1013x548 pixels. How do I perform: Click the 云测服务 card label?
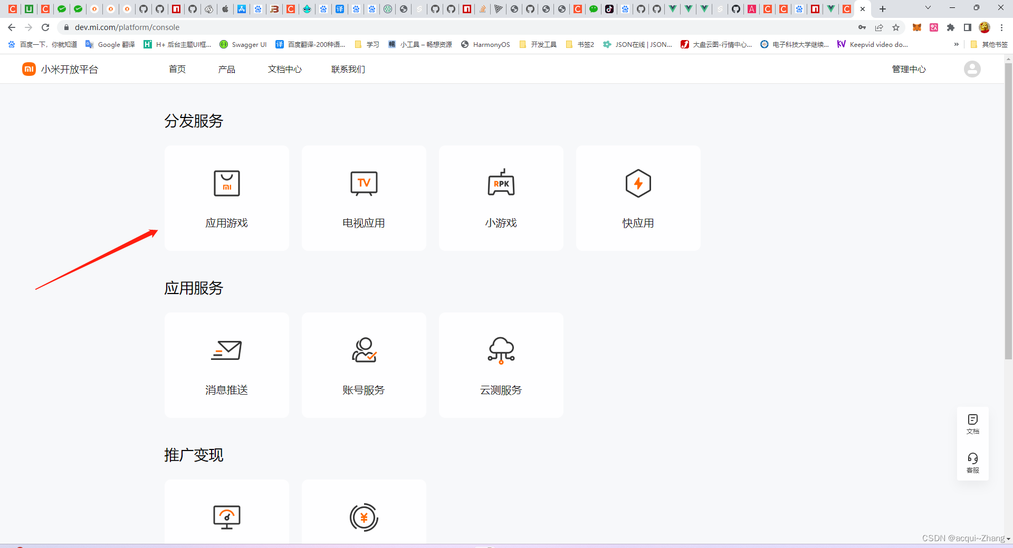pyautogui.click(x=501, y=390)
